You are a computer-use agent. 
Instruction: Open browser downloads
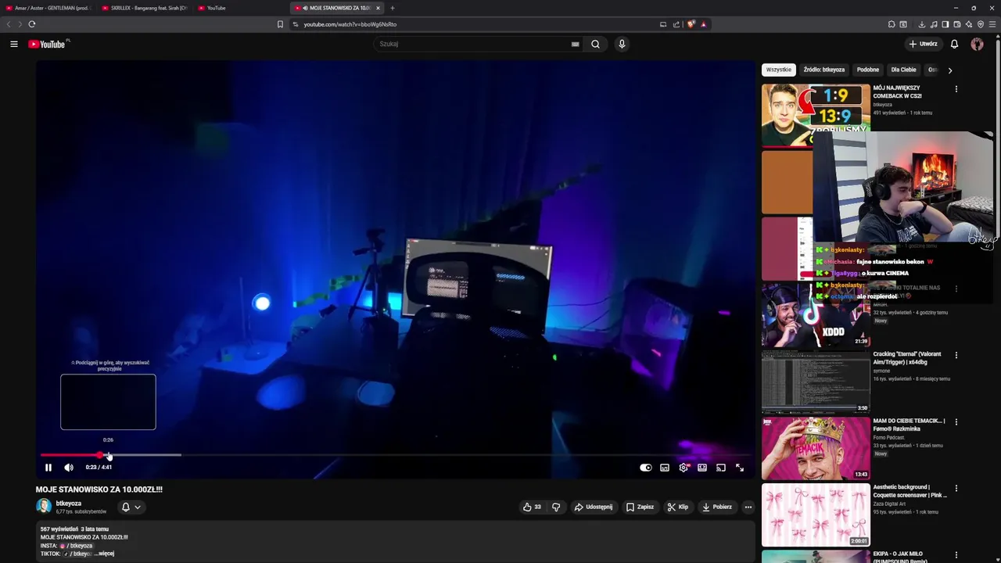(922, 24)
